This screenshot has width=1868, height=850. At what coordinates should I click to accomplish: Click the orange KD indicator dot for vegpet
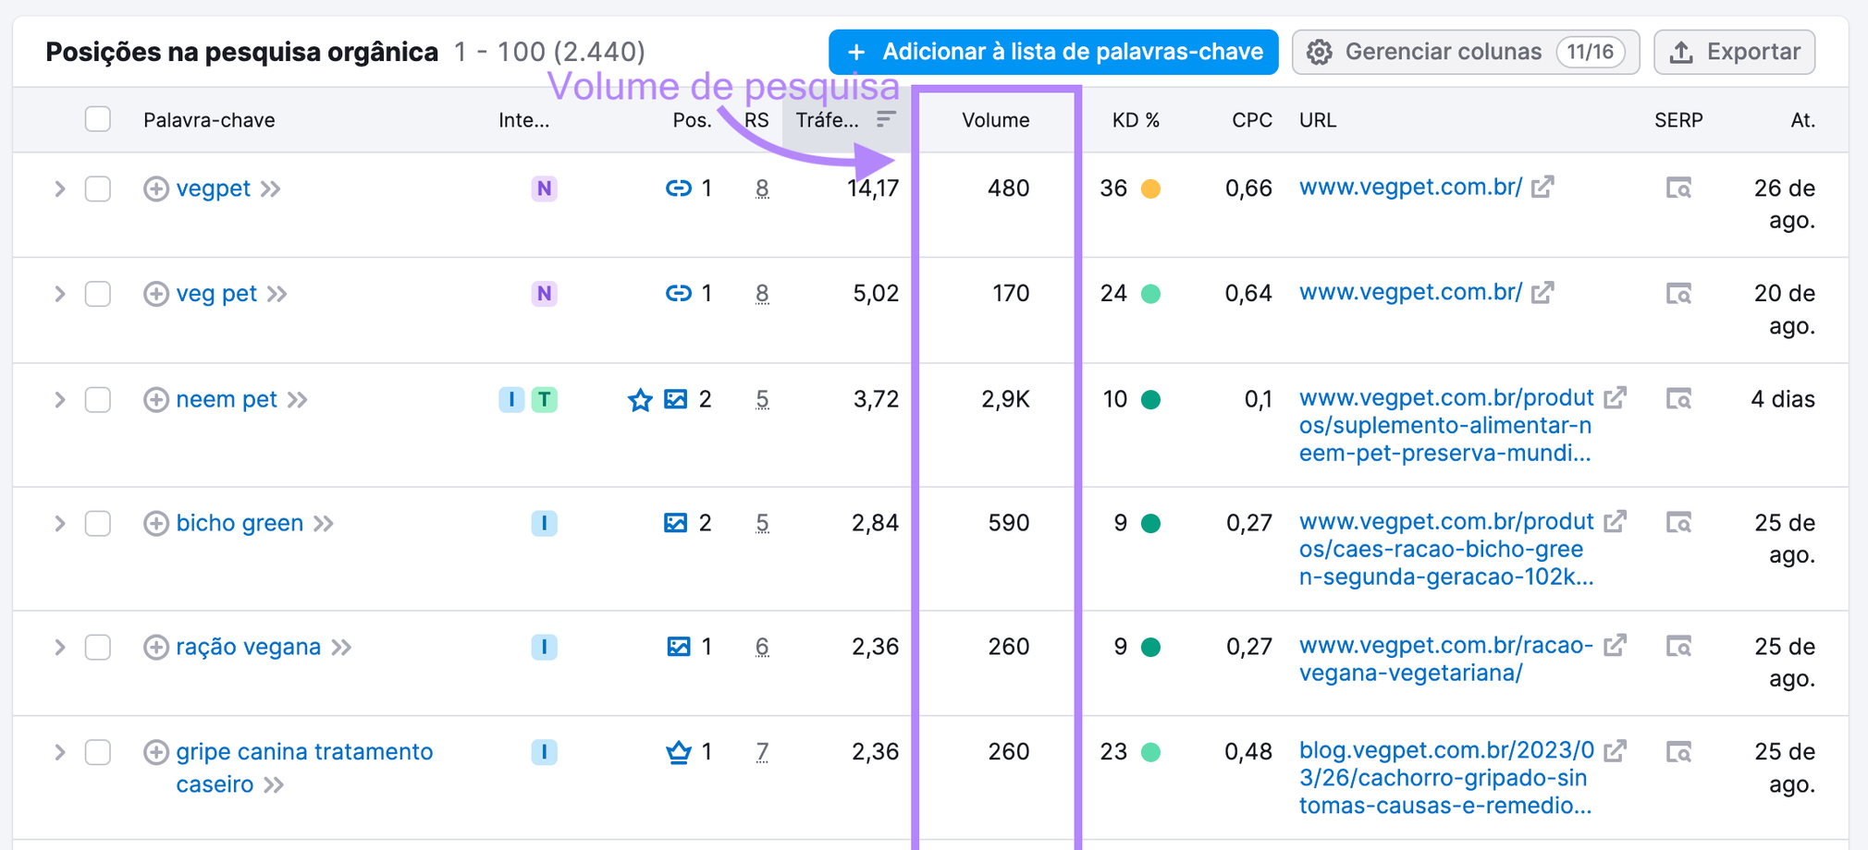tap(1150, 189)
